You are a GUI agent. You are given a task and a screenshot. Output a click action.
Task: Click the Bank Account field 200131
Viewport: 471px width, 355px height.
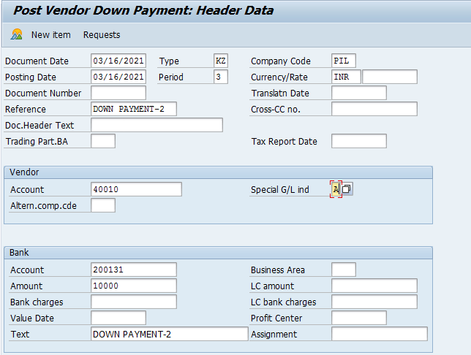coord(134,270)
